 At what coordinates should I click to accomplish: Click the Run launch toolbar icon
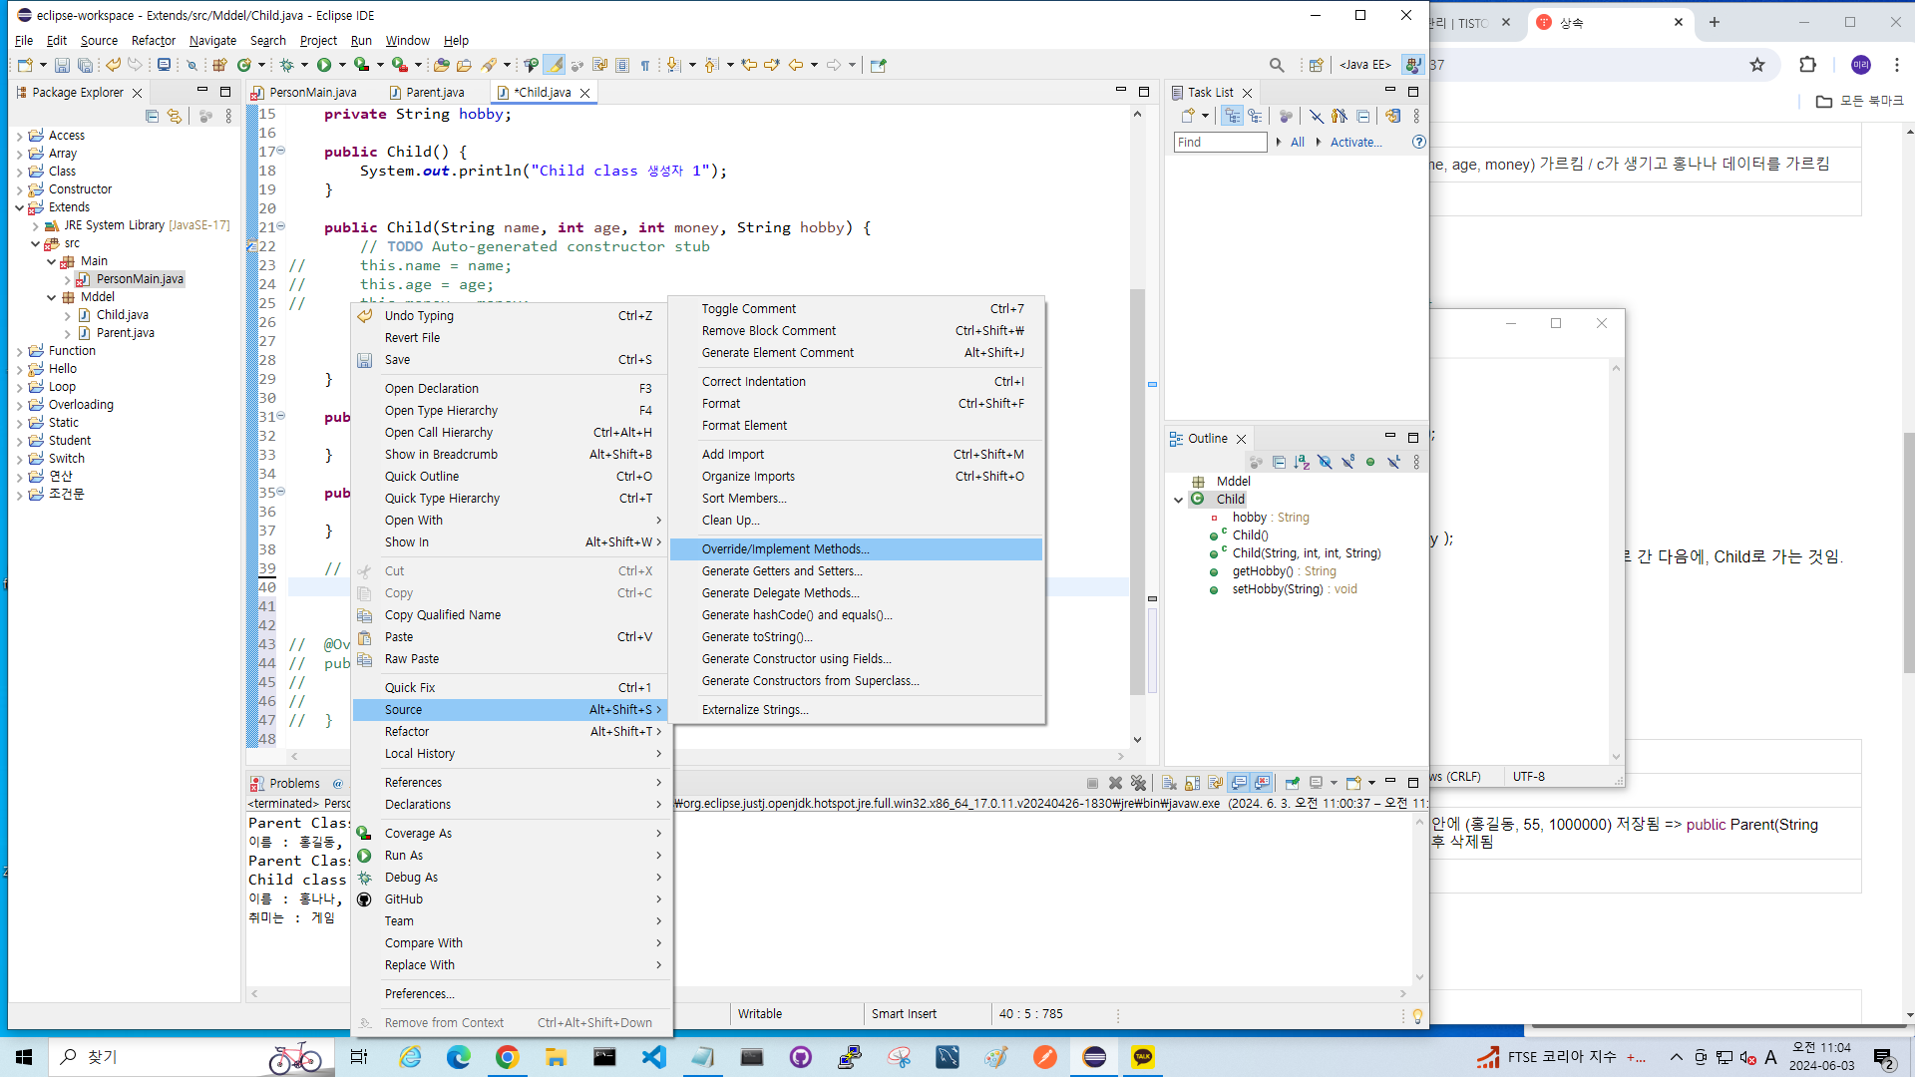[324, 65]
